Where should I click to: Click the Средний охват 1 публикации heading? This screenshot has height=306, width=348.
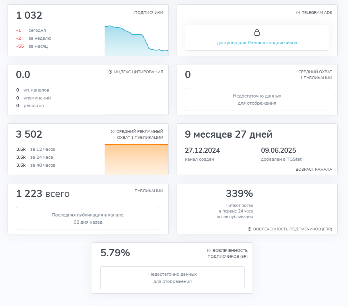[x=315, y=75]
